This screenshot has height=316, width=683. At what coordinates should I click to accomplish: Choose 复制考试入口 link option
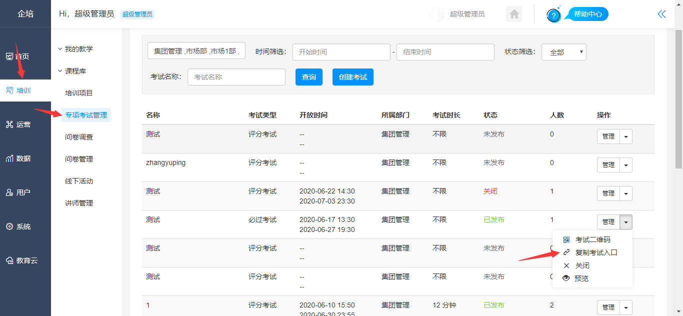tap(596, 253)
